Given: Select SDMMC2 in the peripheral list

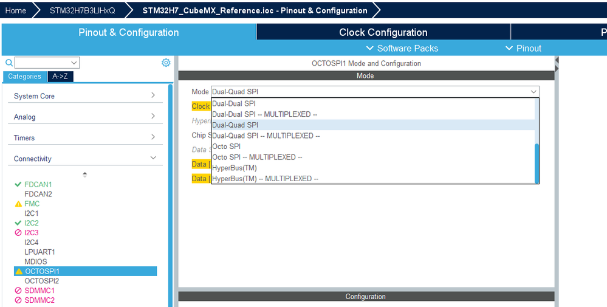Looking at the screenshot, I should (x=39, y=300).
